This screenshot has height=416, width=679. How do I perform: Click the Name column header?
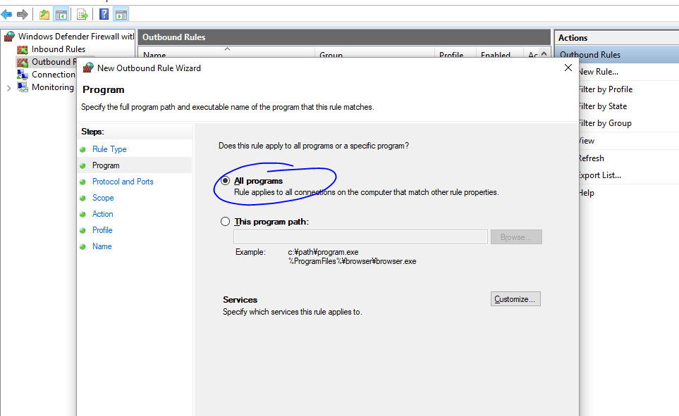tap(226, 53)
